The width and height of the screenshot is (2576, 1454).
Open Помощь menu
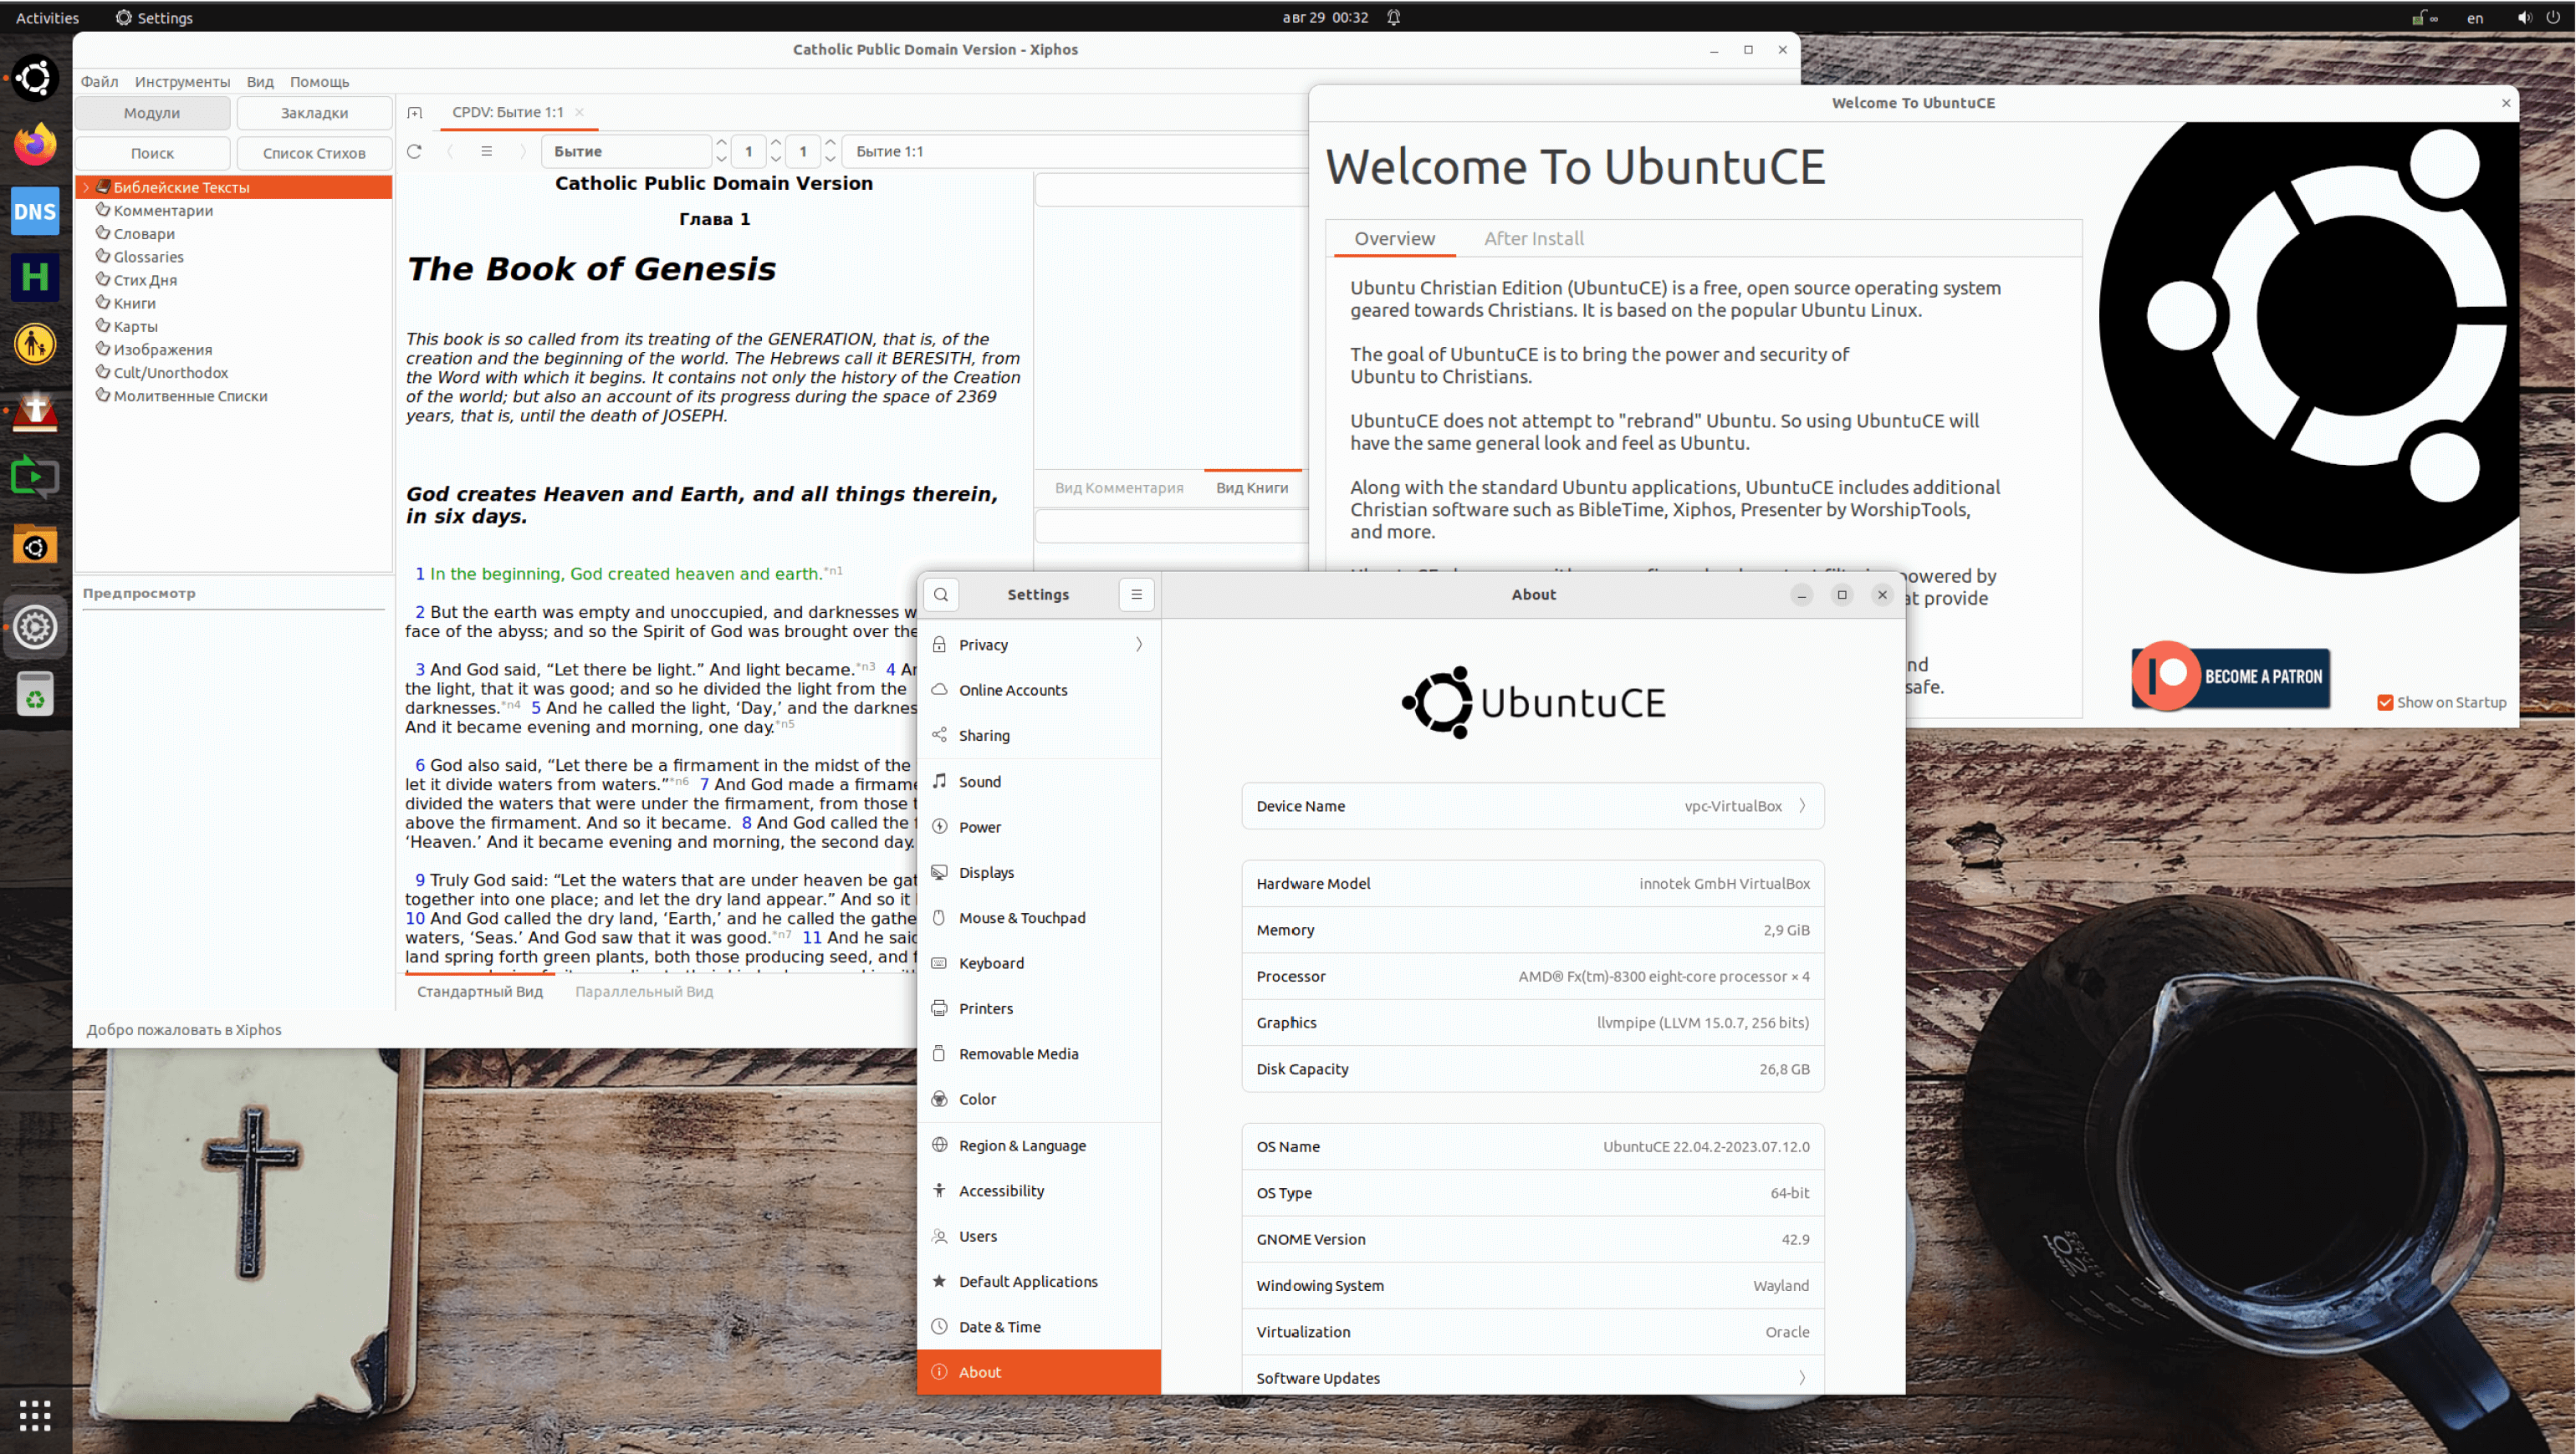319,81
